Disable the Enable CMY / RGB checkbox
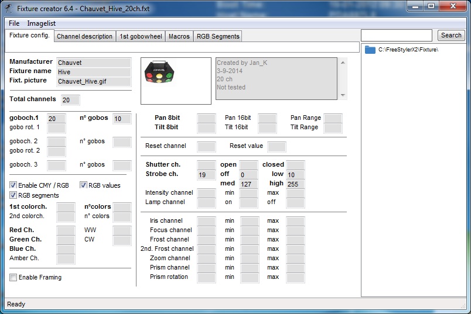471x314 pixels. click(13, 185)
